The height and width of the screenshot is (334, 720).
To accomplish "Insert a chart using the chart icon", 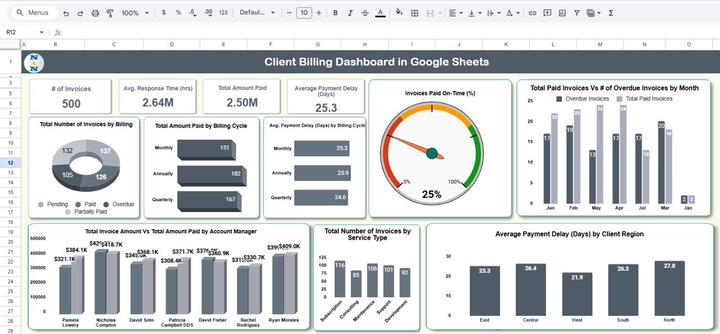I will 562,13.
